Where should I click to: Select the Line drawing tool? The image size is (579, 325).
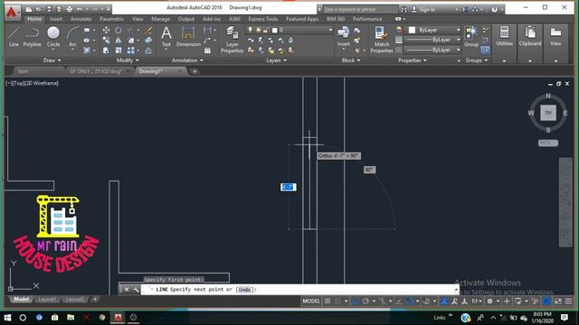click(x=14, y=37)
